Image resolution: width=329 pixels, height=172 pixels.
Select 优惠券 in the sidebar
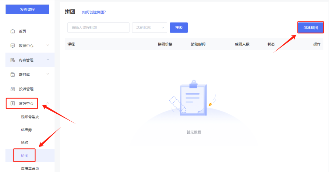pos(26,130)
